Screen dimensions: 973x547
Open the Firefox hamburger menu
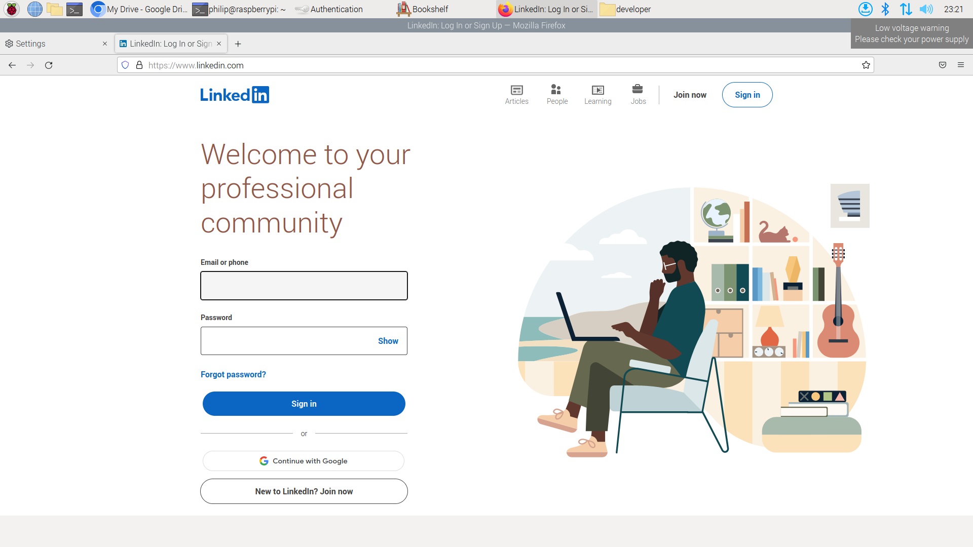pyautogui.click(x=961, y=65)
